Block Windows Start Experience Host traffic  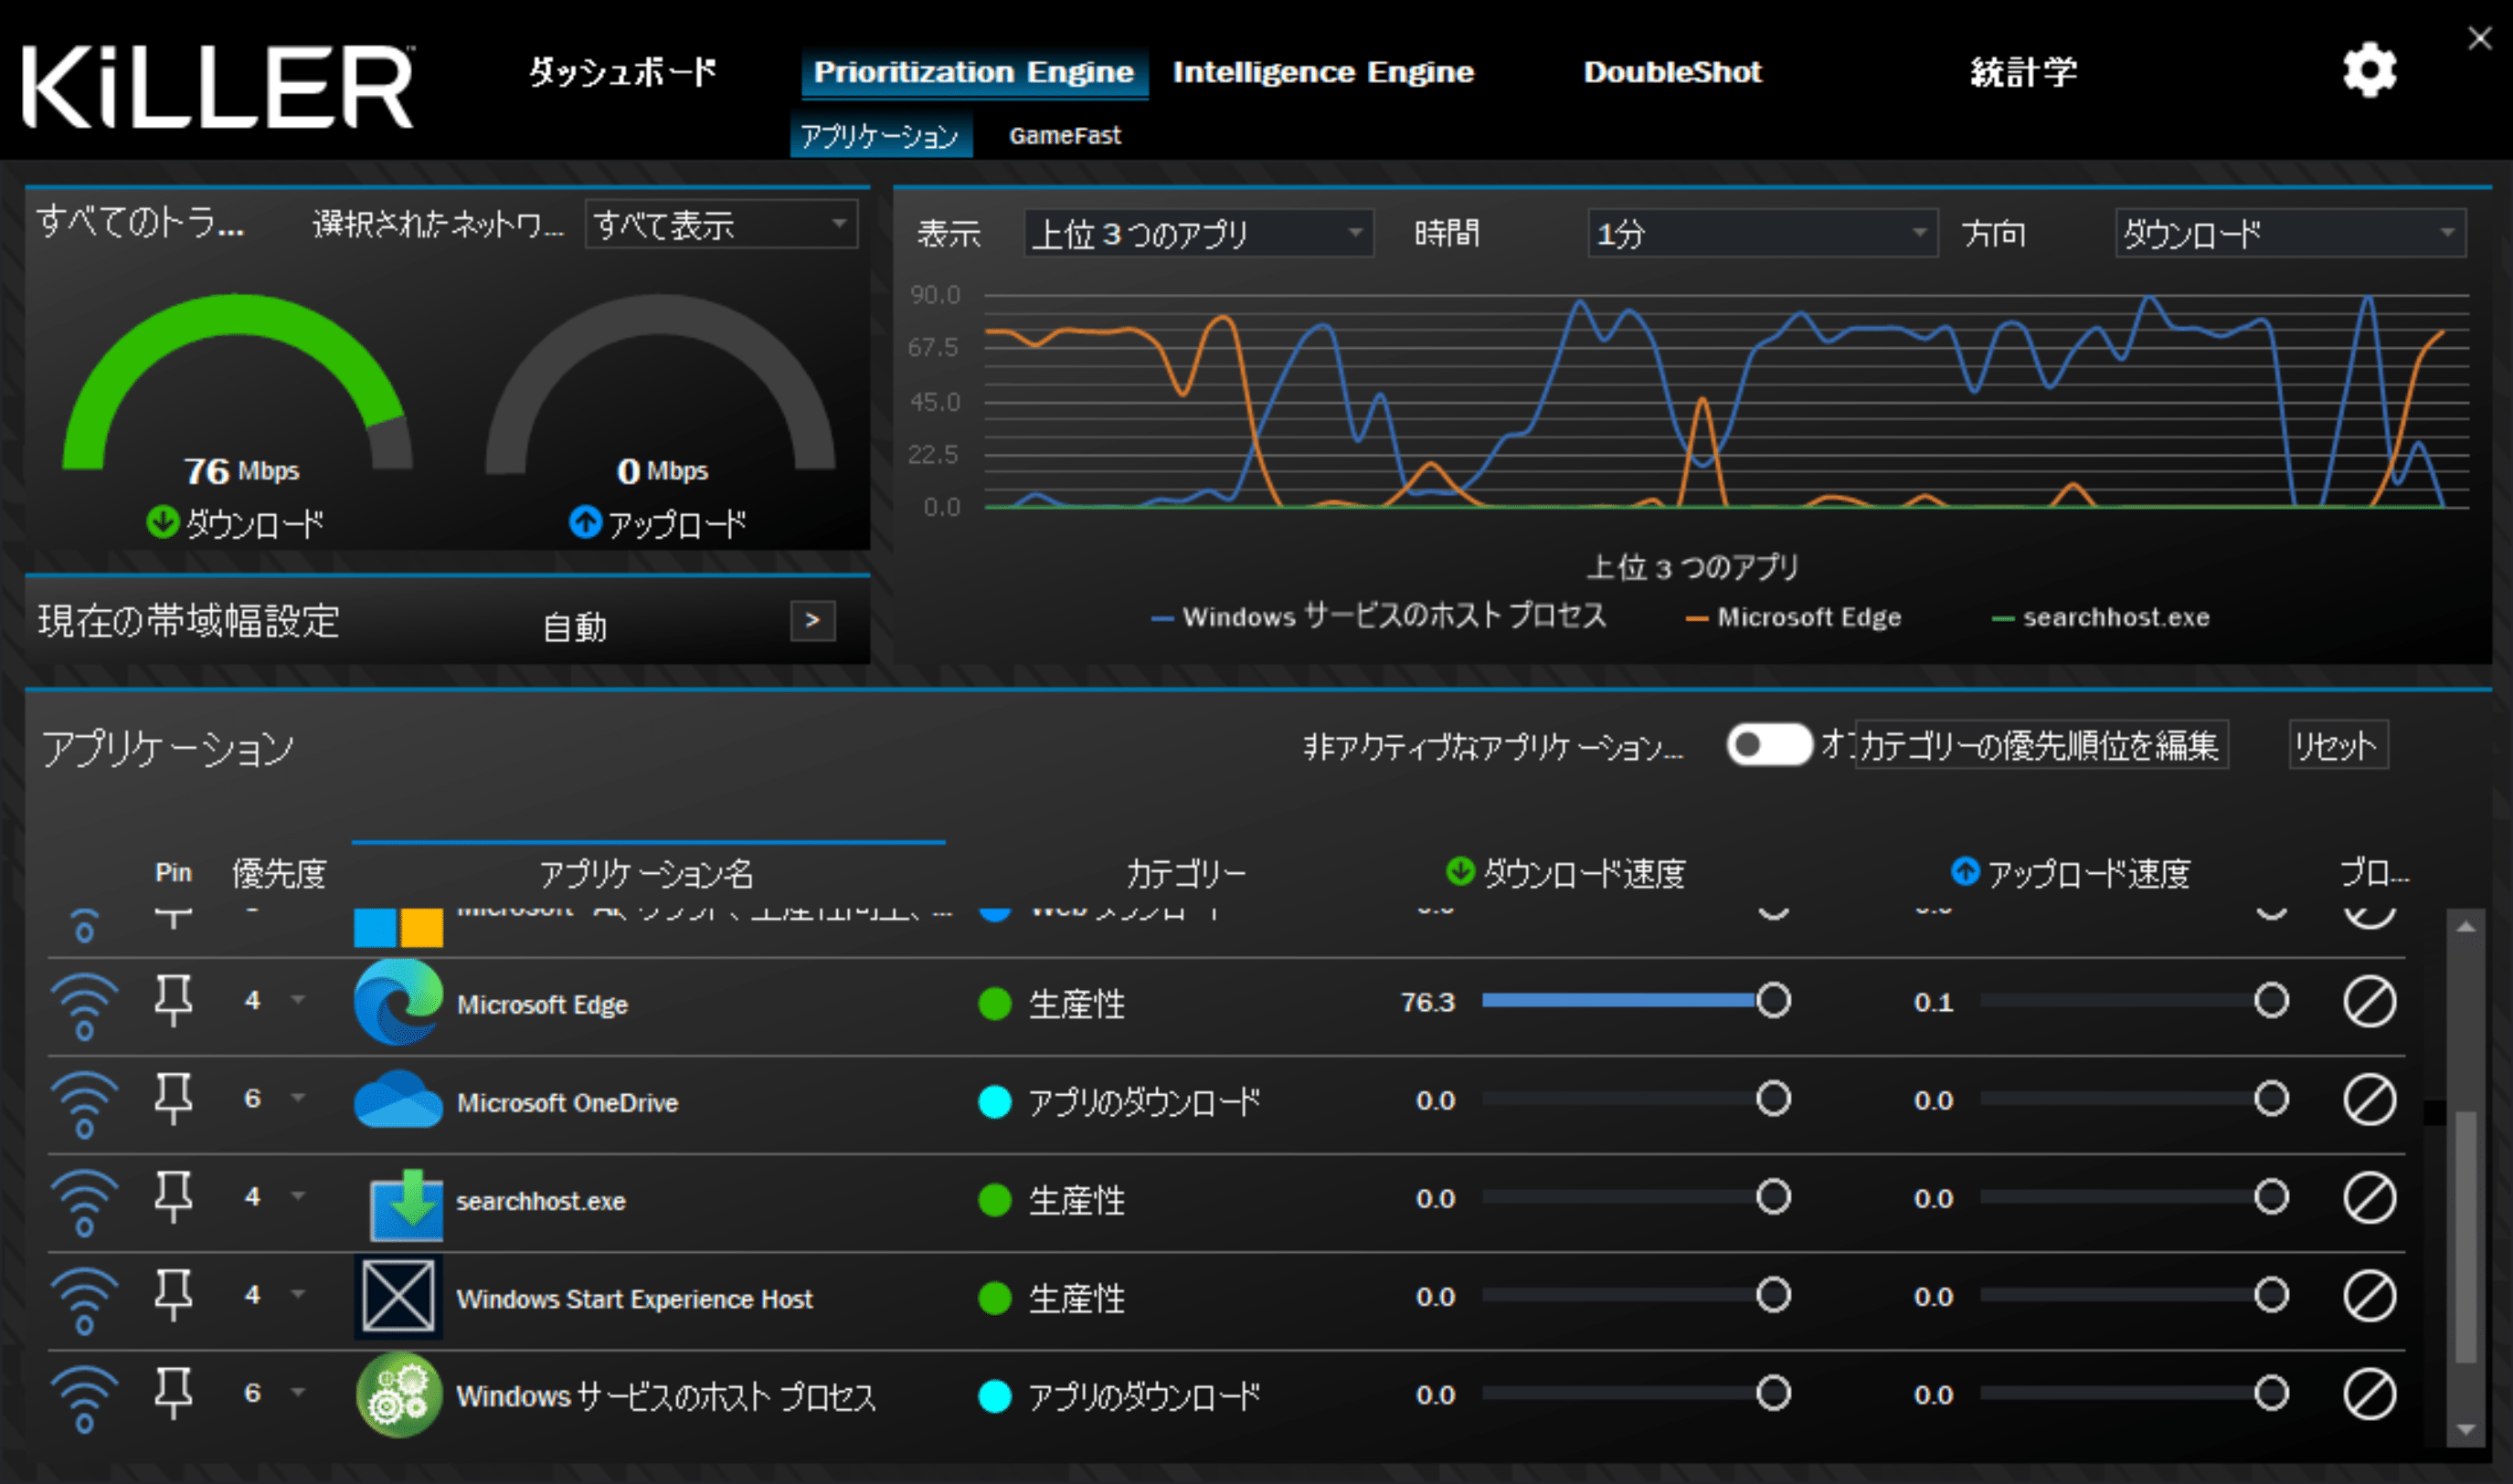pos(2369,1296)
